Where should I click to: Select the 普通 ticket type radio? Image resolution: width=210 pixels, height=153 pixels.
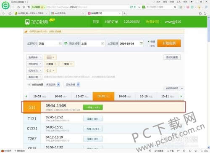point(149,42)
